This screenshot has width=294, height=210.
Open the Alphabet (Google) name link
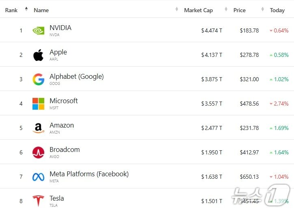click(x=76, y=76)
